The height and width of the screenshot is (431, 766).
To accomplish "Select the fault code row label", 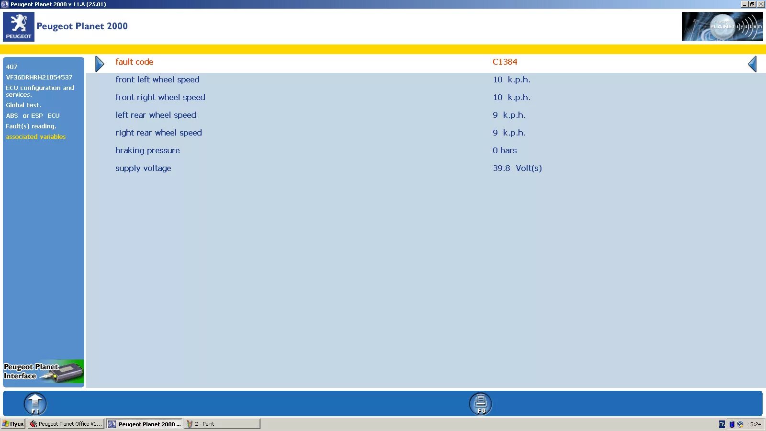I will pyautogui.click(x=135, y=62).
